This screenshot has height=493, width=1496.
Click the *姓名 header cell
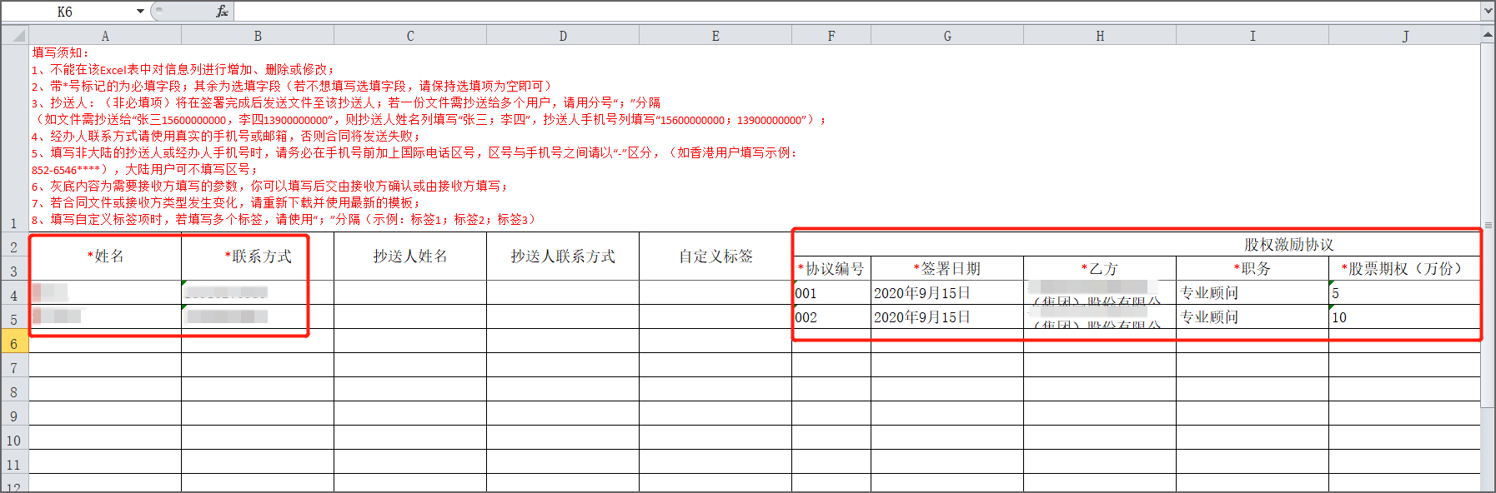pos(105,256)
